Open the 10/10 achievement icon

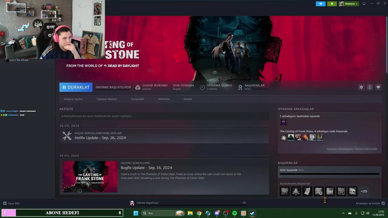(x=341, y=191)
